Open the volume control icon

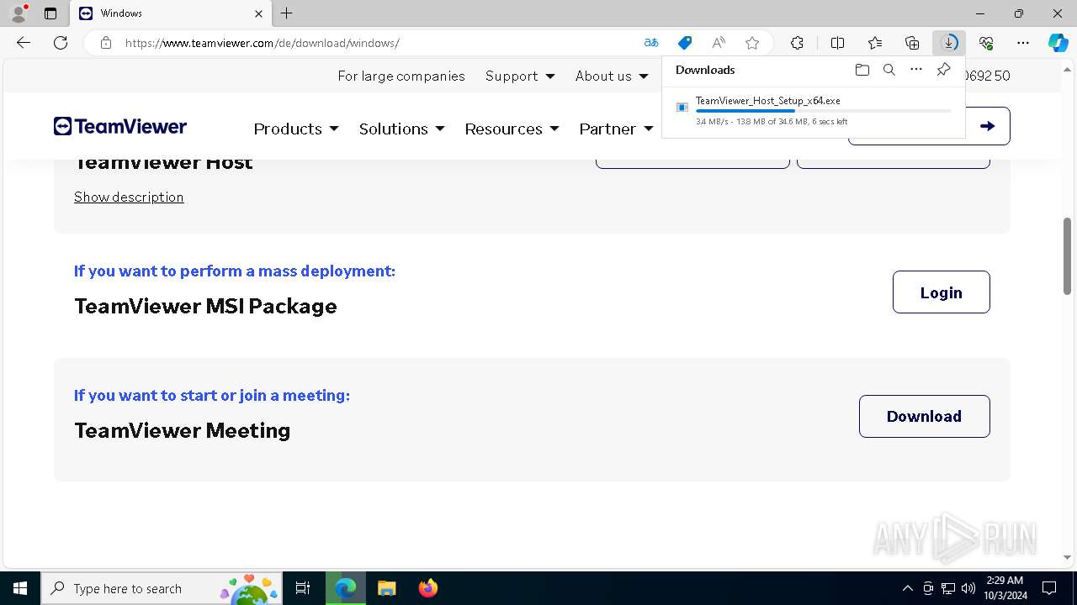coord(968,588)
